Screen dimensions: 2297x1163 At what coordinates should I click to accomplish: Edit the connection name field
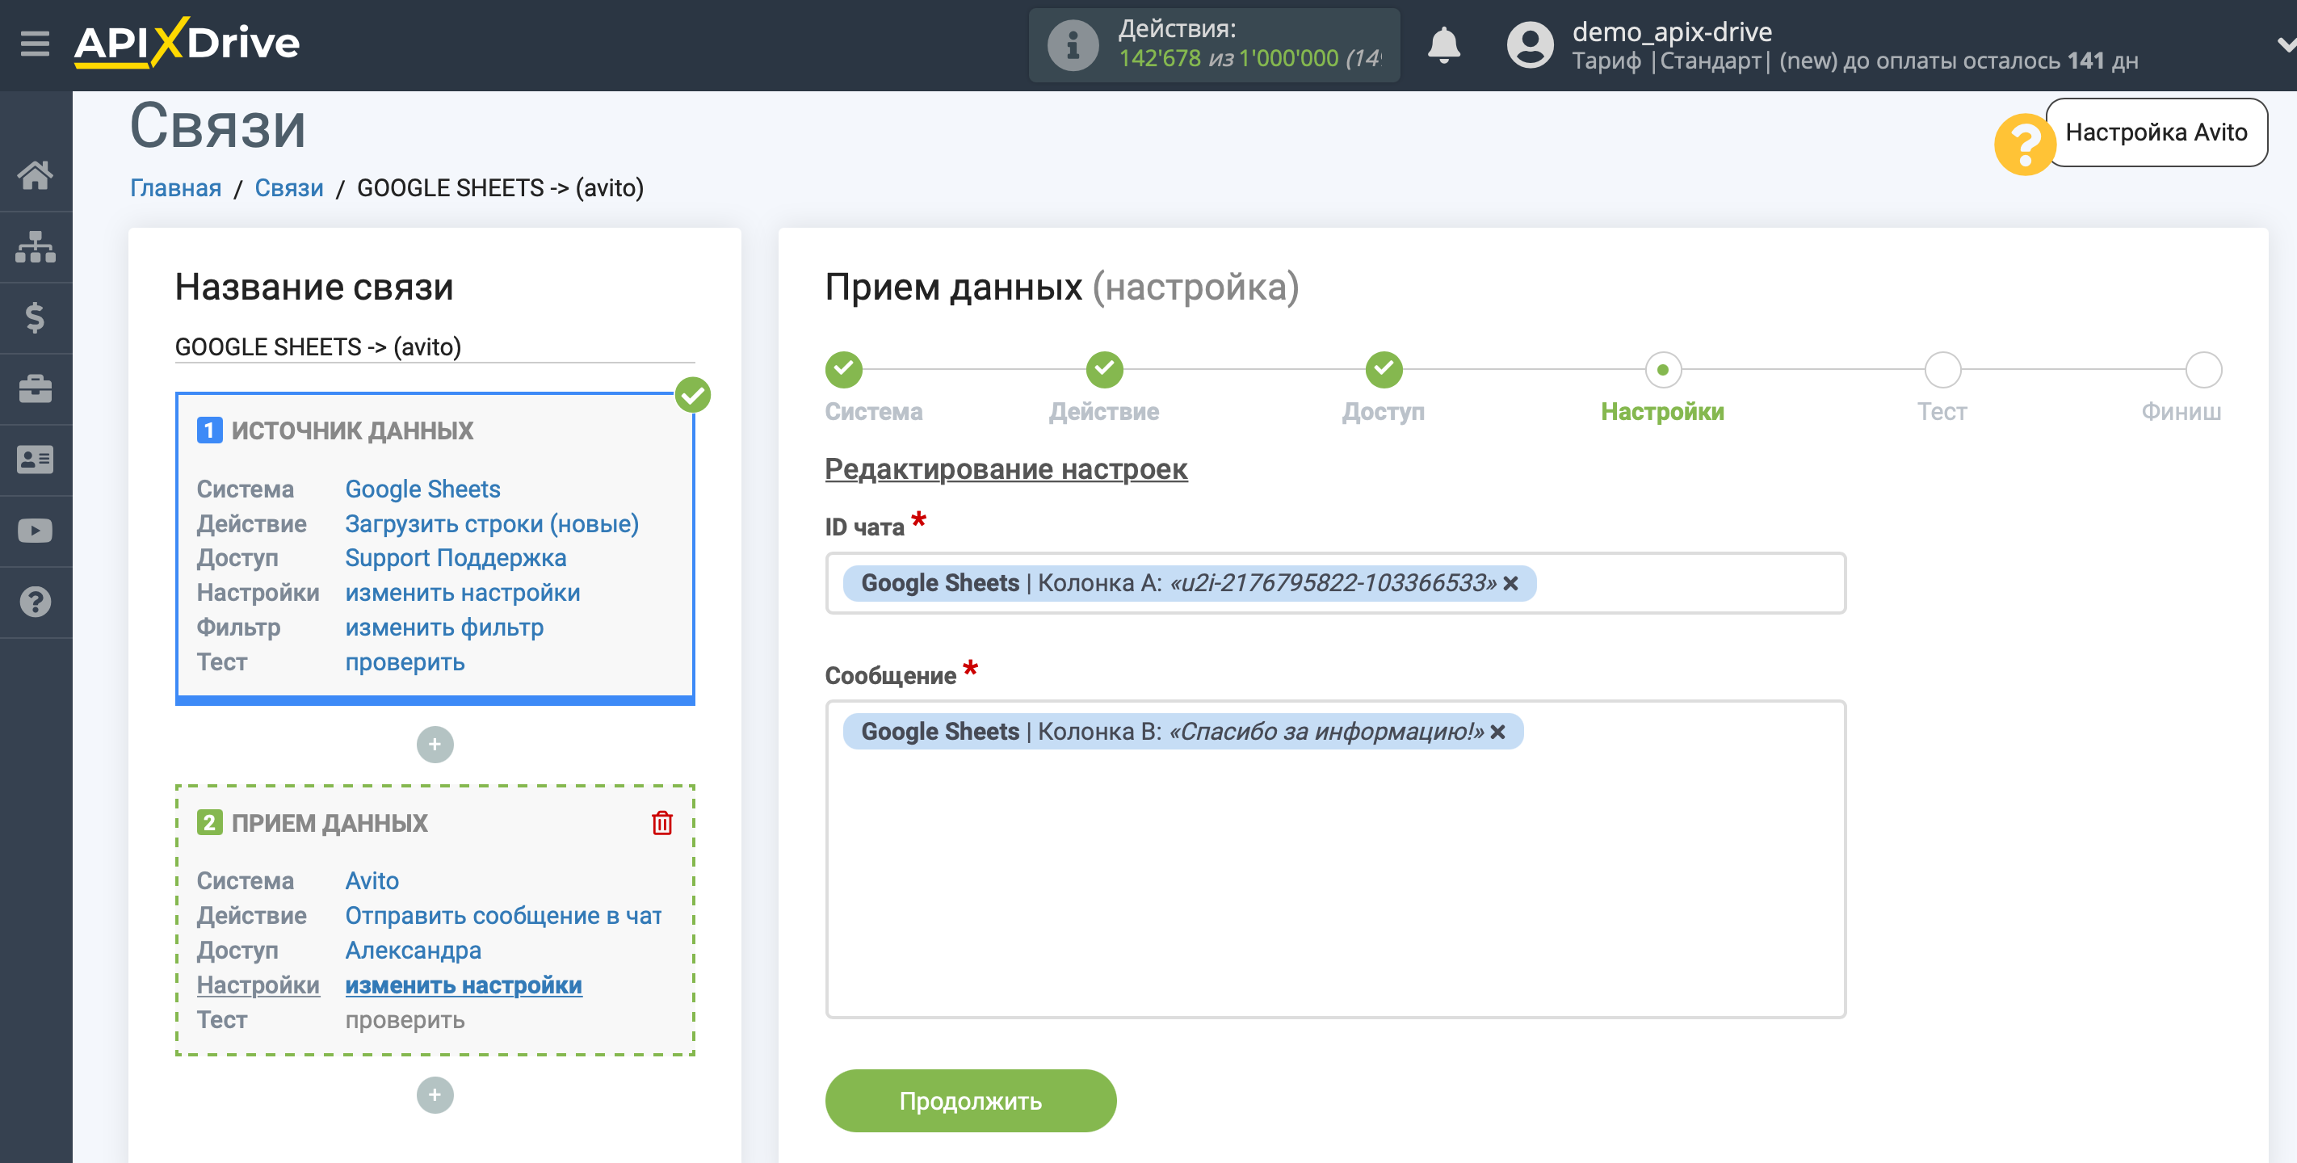coord(435,346)
